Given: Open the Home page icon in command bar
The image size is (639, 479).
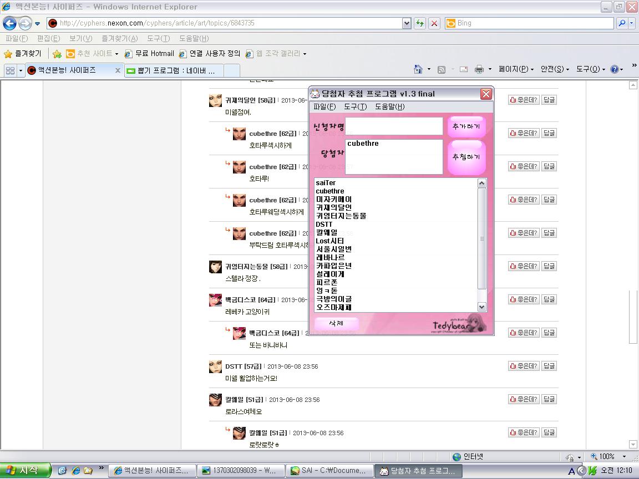Looking at the screenshot, I should pyautogui.click(x=418, y=69).
